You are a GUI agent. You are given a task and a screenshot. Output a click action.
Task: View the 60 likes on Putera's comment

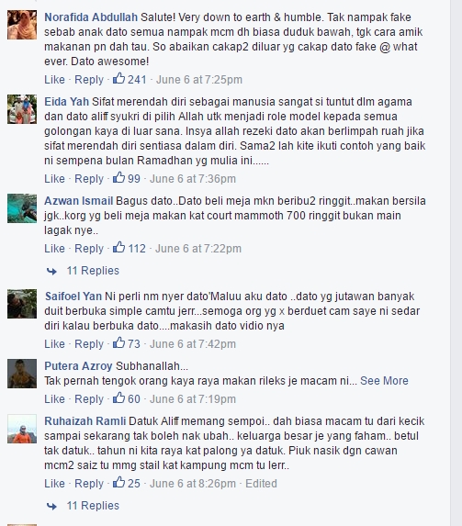click(134, 399)
